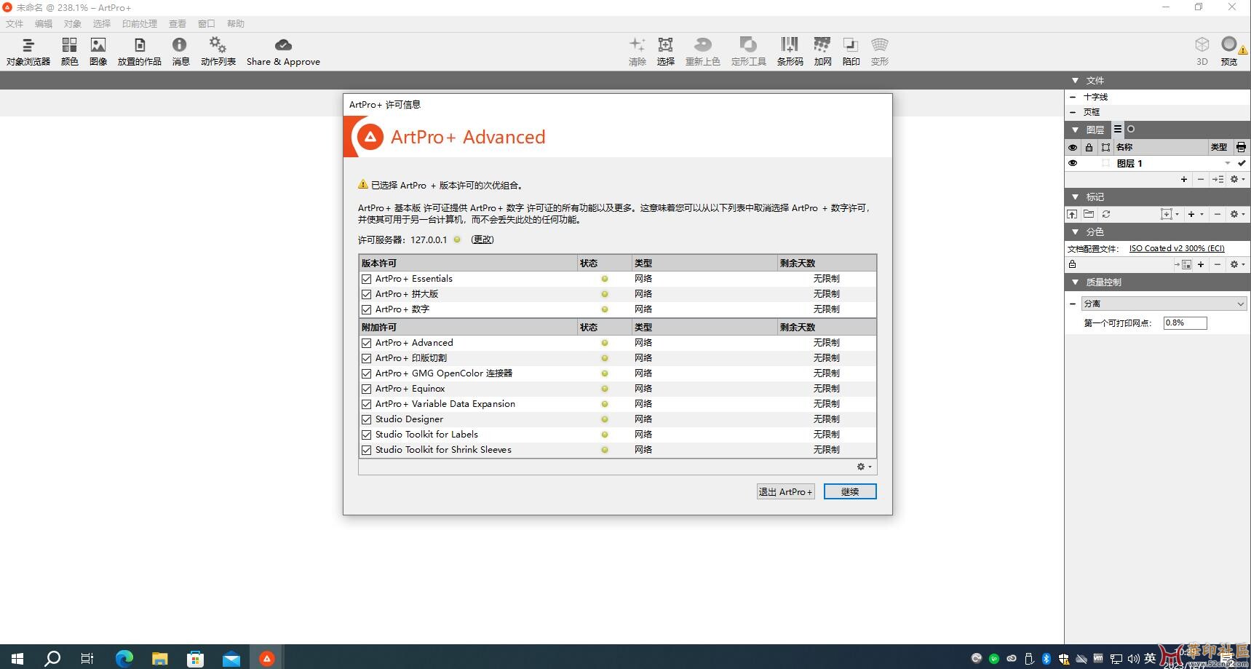
Task: Open the 对象浏览器 object browser tool
Action: tap(28, 52)
